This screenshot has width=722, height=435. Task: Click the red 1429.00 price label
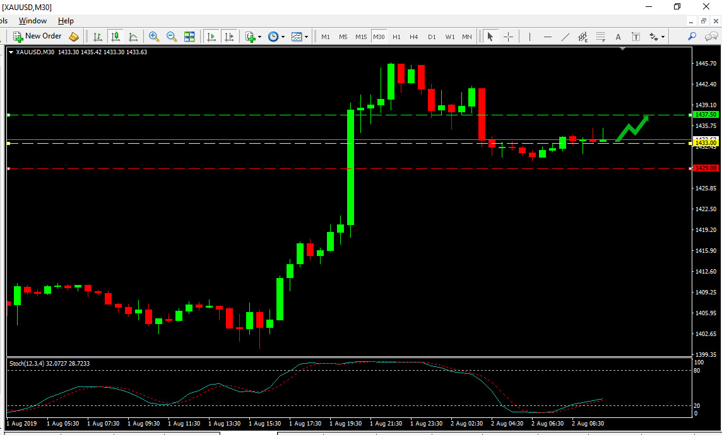[706, 168]
